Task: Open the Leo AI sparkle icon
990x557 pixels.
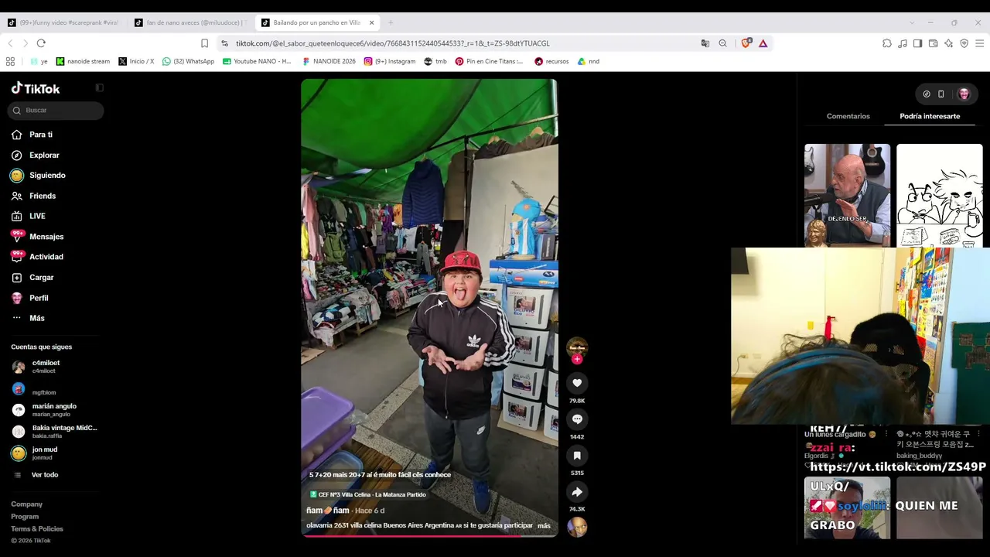Action: click(949, 43)
